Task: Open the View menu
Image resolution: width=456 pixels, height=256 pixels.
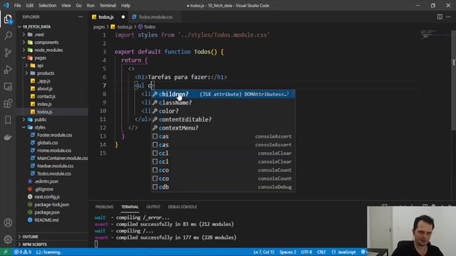Action: pyautogui.click(x=66, y=6)
